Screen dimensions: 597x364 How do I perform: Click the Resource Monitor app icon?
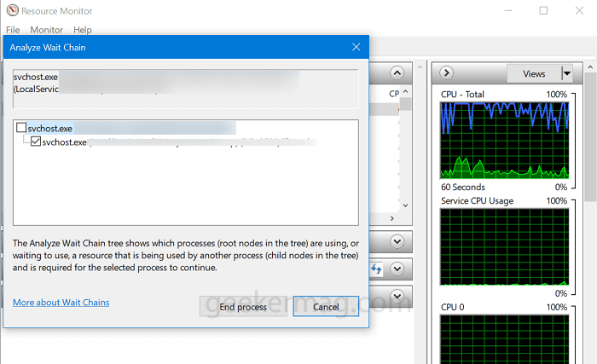[12, 10]
